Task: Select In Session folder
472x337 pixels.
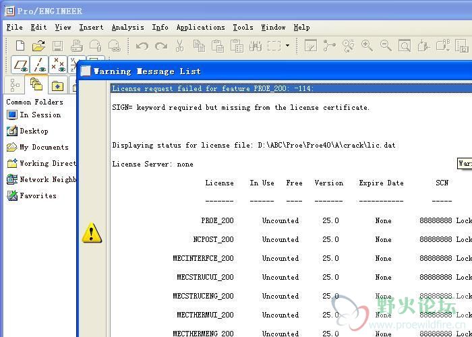Action: [x=34, y=115]
